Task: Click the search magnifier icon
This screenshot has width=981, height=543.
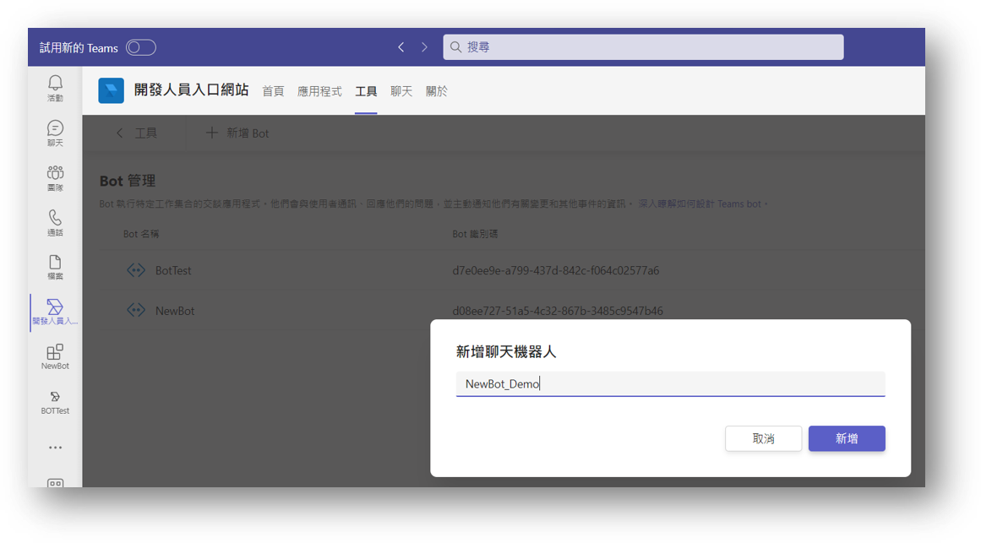Action: tap(455, 47)
